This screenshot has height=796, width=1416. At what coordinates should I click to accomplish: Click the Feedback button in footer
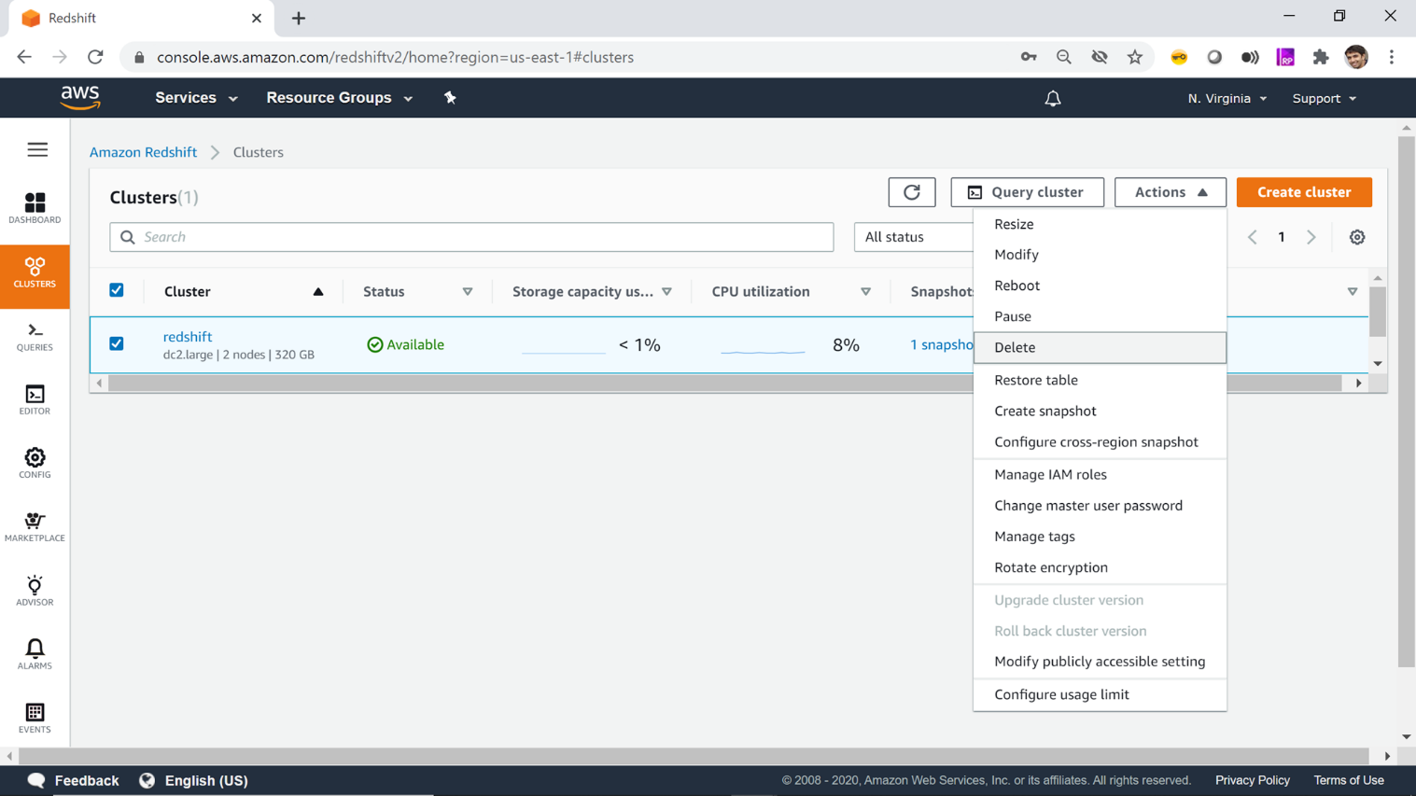(x=74, y=781)
